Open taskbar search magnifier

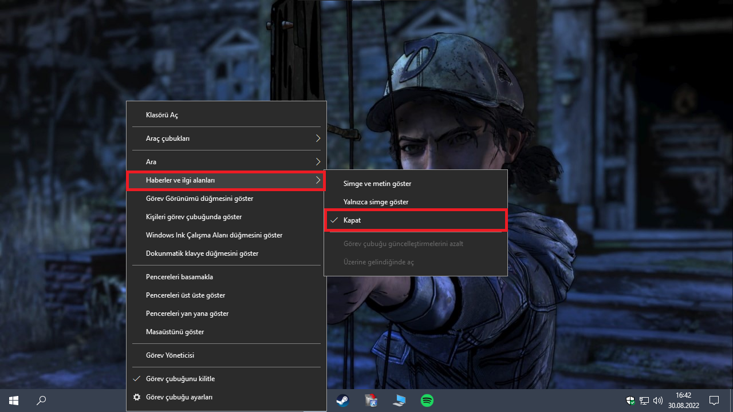tap(41, 400)
